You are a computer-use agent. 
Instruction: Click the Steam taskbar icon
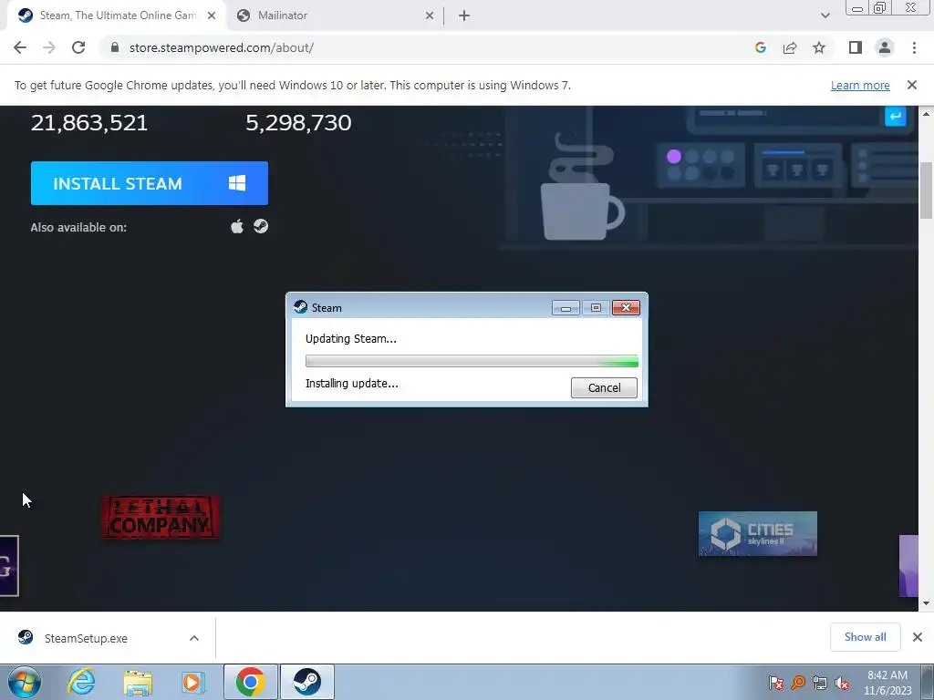click(x=306, y=682)
